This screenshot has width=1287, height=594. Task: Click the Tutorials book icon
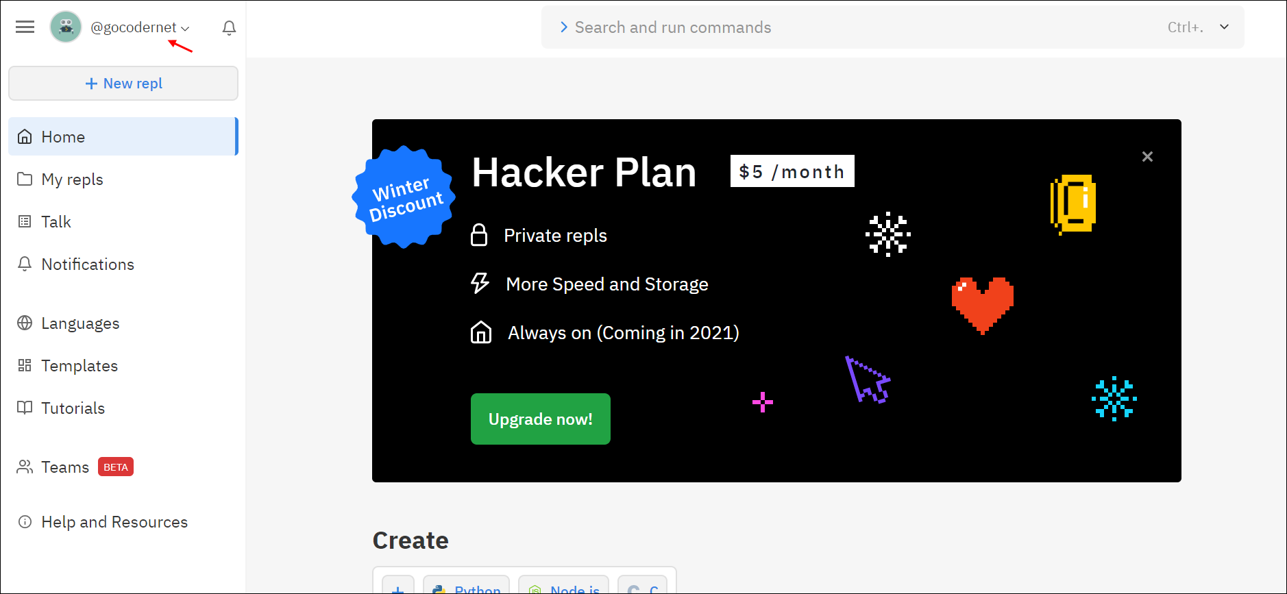coord(25,408)
